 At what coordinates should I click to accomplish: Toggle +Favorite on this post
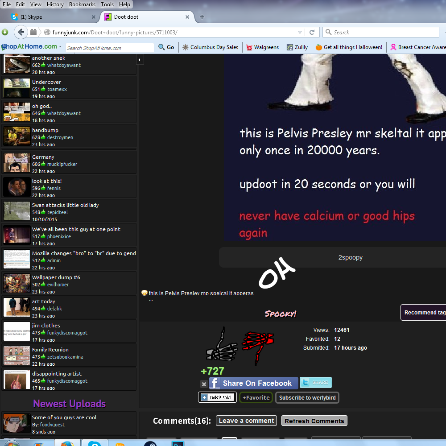(x=256, y=397)
